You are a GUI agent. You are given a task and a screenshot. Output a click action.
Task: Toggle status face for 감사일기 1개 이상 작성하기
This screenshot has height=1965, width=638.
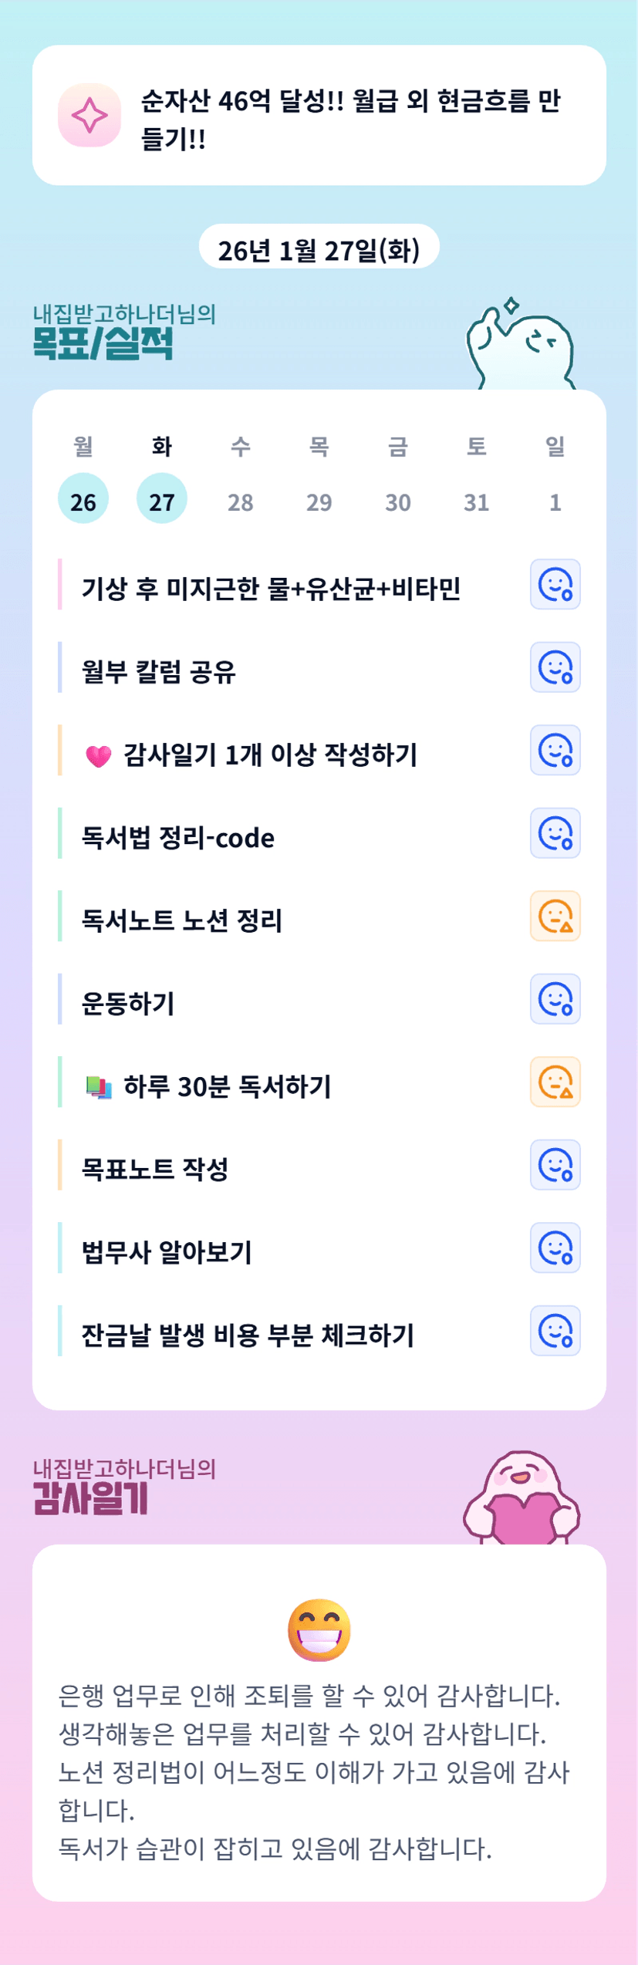coord(555,750)
